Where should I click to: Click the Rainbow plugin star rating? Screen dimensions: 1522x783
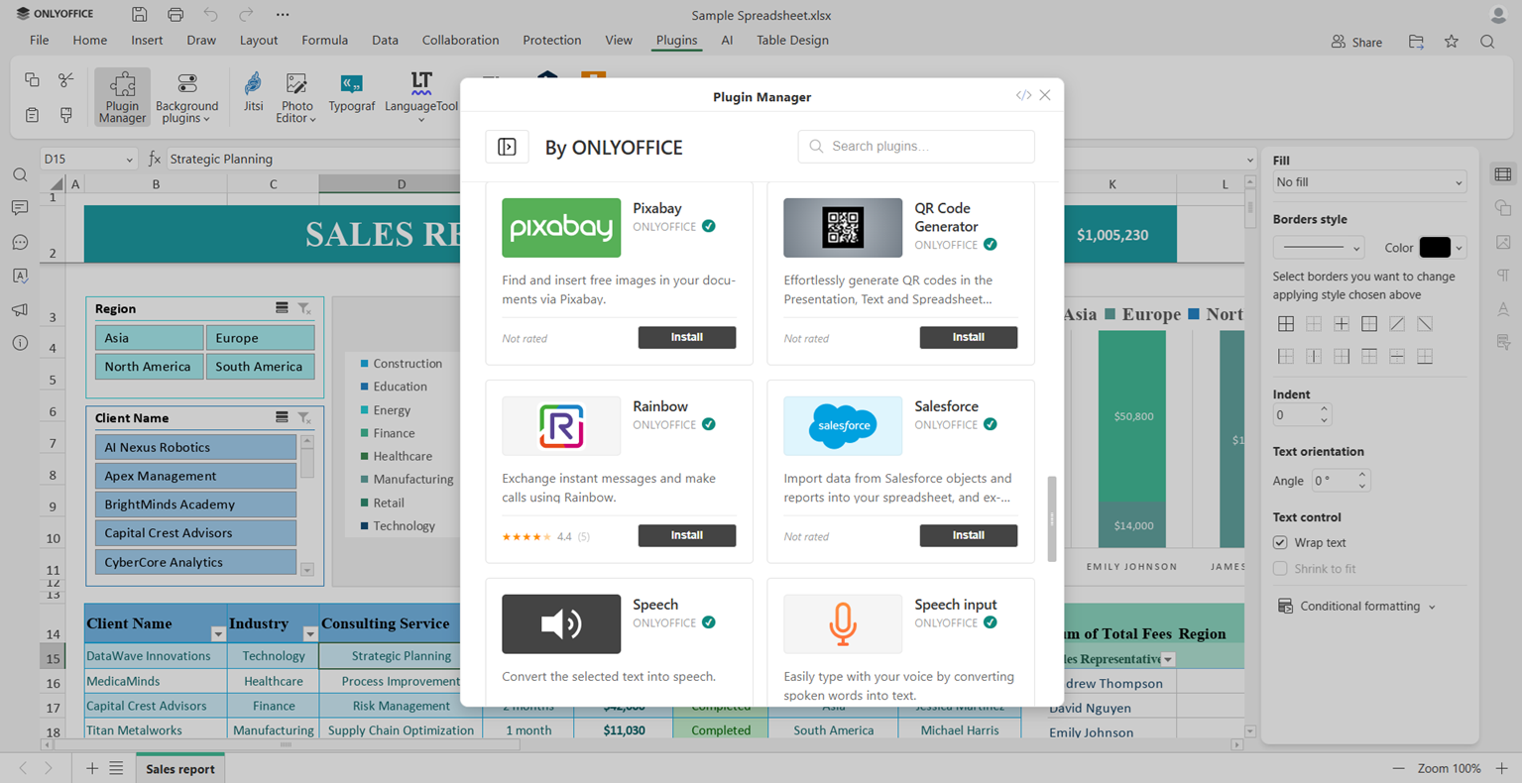click(527, 537)
